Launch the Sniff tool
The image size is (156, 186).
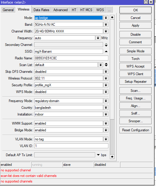(135, 113)
